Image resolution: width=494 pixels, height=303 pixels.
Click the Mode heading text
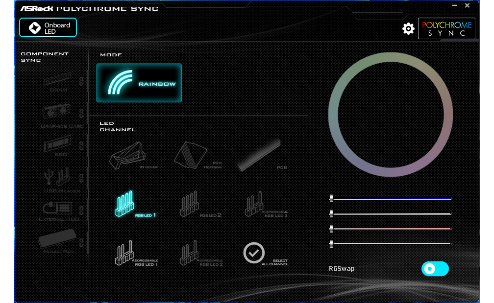pyautogui.click(x=111, y=55)
